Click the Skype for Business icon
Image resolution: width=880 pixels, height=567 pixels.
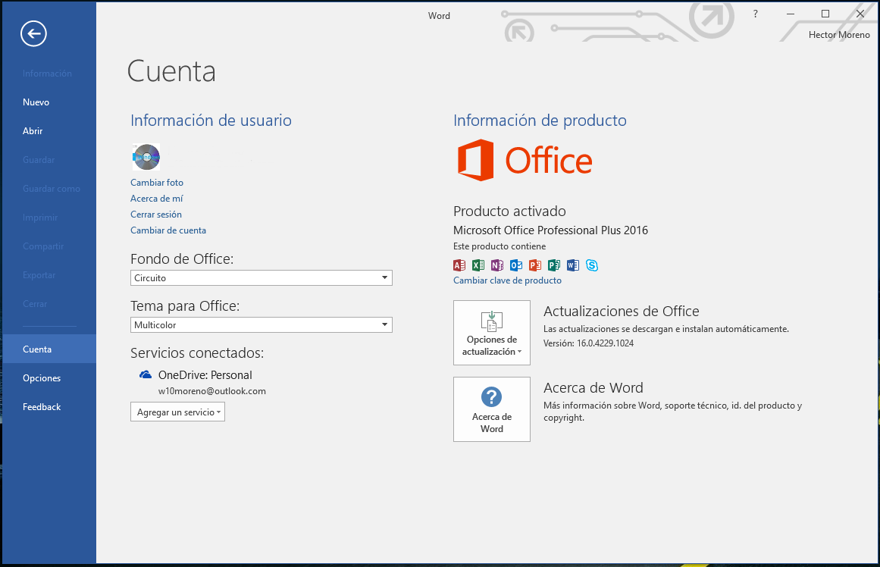click(591, 265)
